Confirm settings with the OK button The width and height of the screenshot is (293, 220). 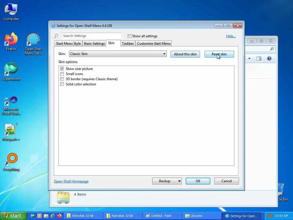(x=198, y=181)
